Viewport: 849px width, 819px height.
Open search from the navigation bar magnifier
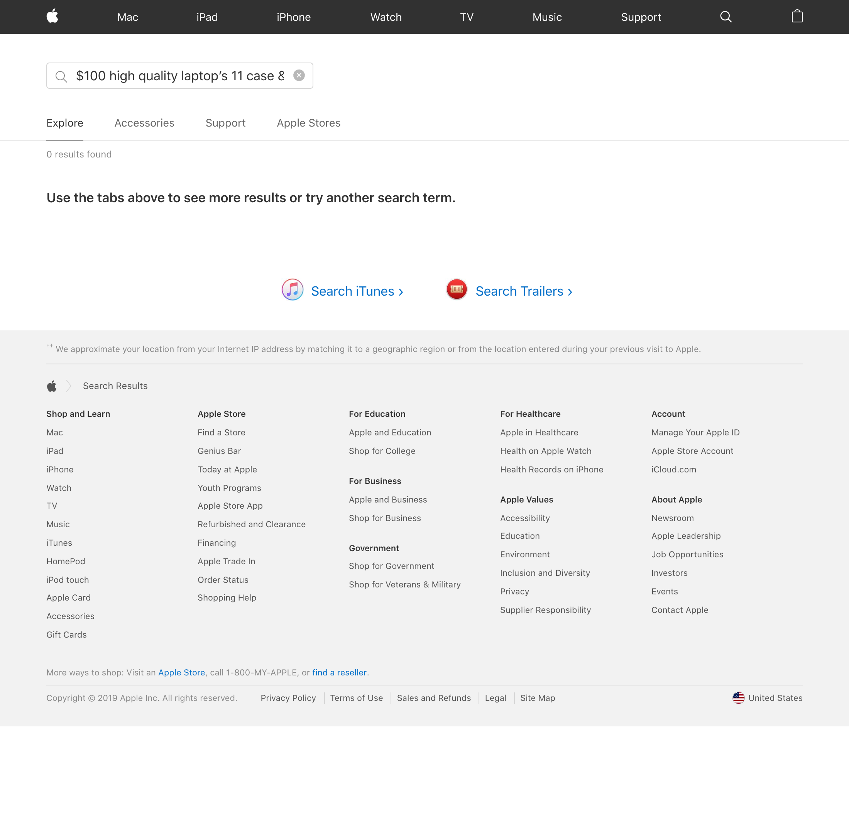tap(726, 17)
